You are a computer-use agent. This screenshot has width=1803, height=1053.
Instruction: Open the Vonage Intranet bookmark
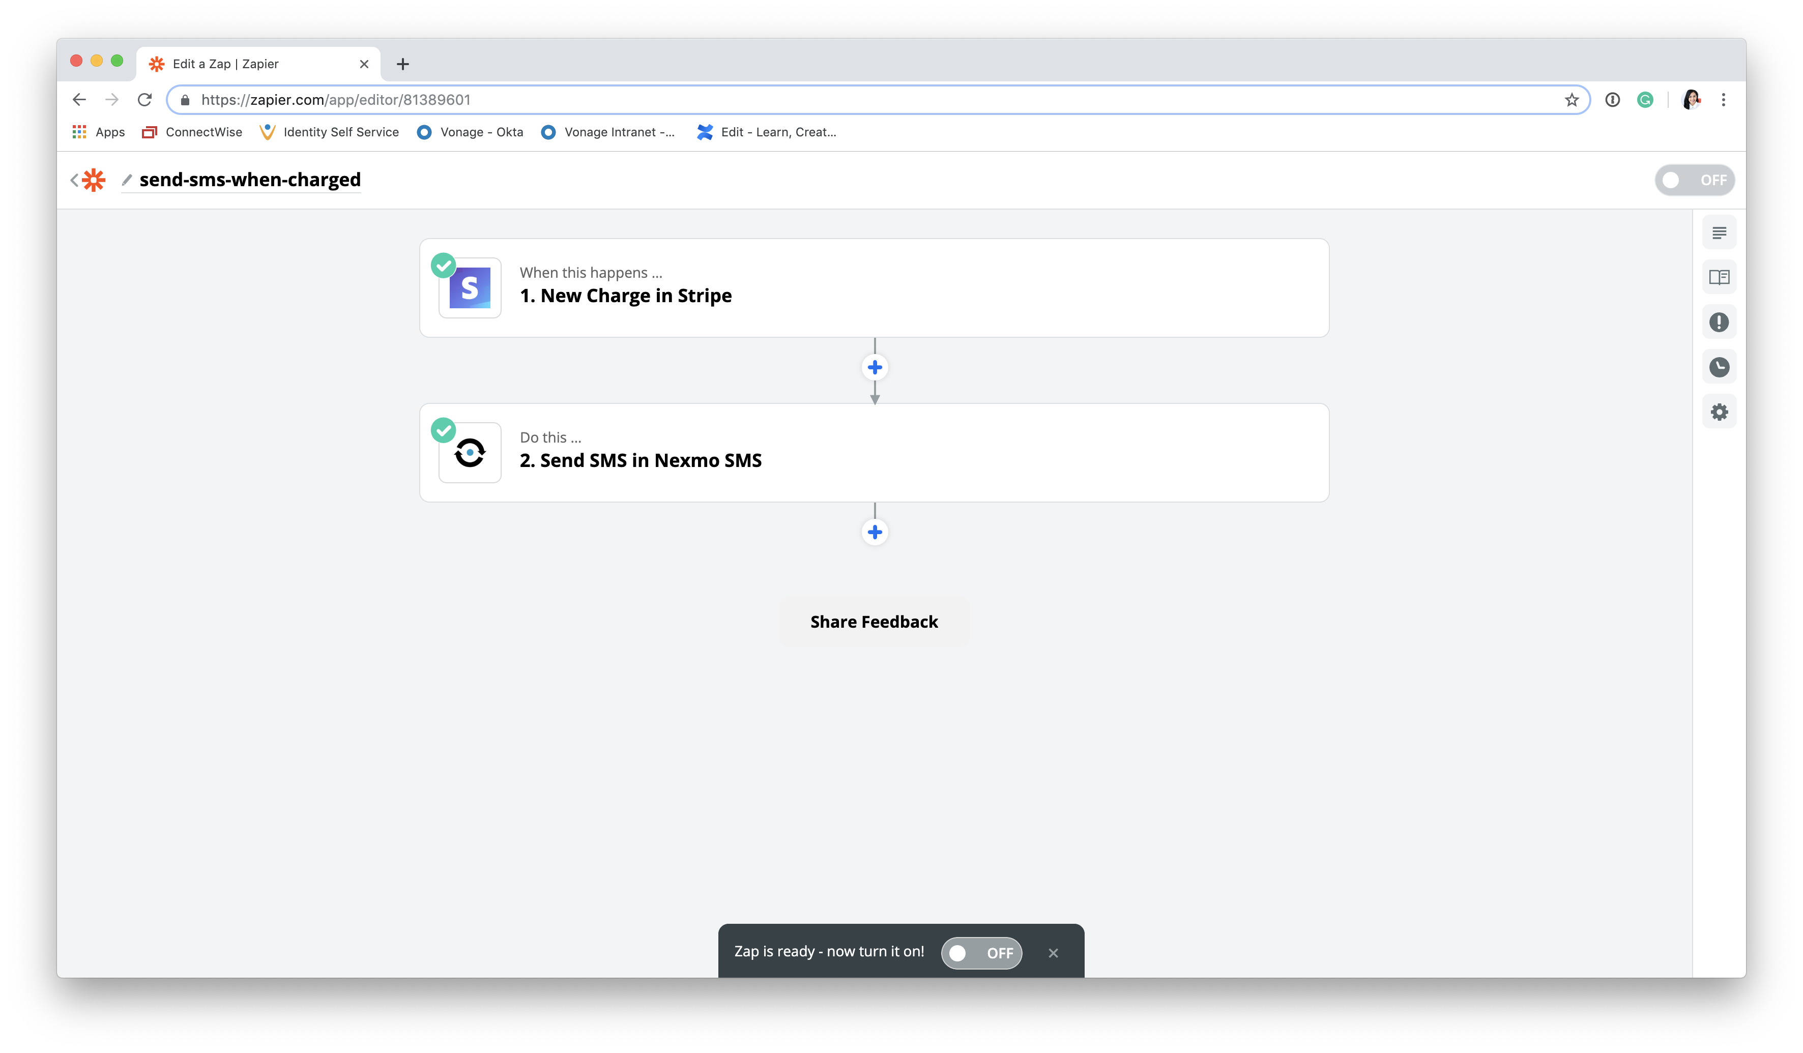(607, 132)
